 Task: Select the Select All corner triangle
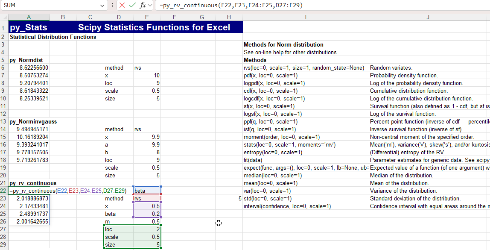pos(4,17)
